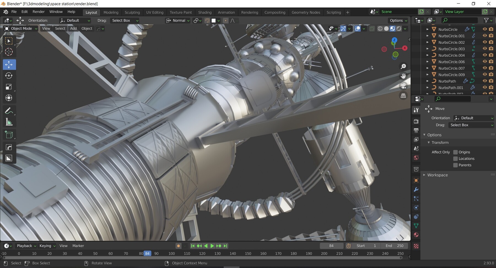The image size is (496, 268).
Task: Activate the Measure tool
Action: tap(9, 122)
